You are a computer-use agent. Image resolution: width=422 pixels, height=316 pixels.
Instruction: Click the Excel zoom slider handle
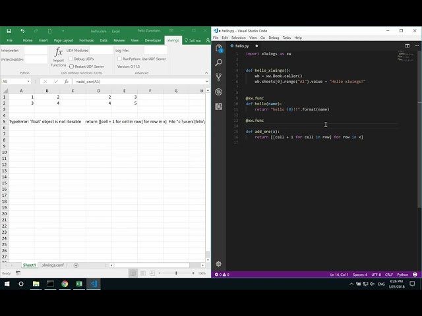[176, 273]
